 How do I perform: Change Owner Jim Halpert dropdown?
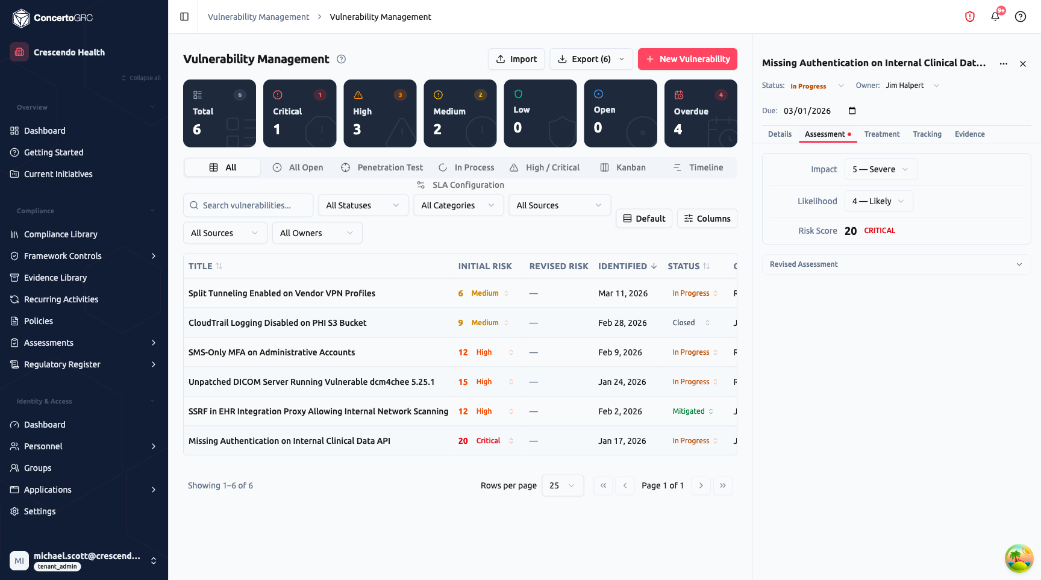click(x=912, y=86)
